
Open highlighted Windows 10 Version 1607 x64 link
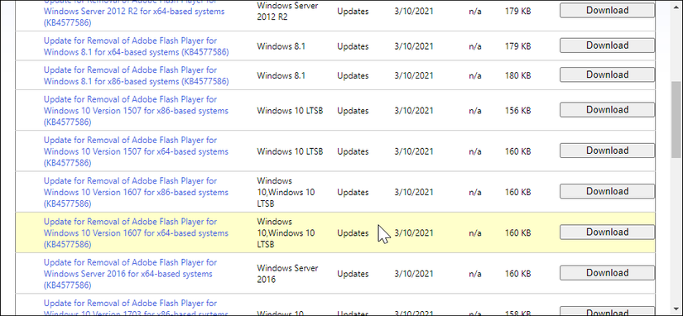tap(136, 233)
